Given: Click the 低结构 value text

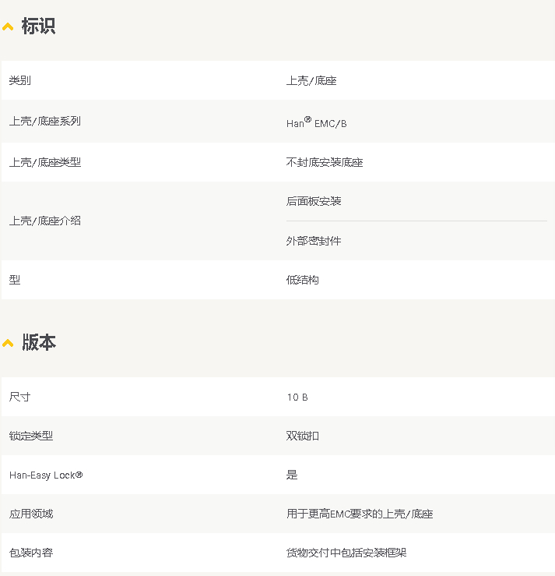Looking at the screenshot, I should point(303,280).
